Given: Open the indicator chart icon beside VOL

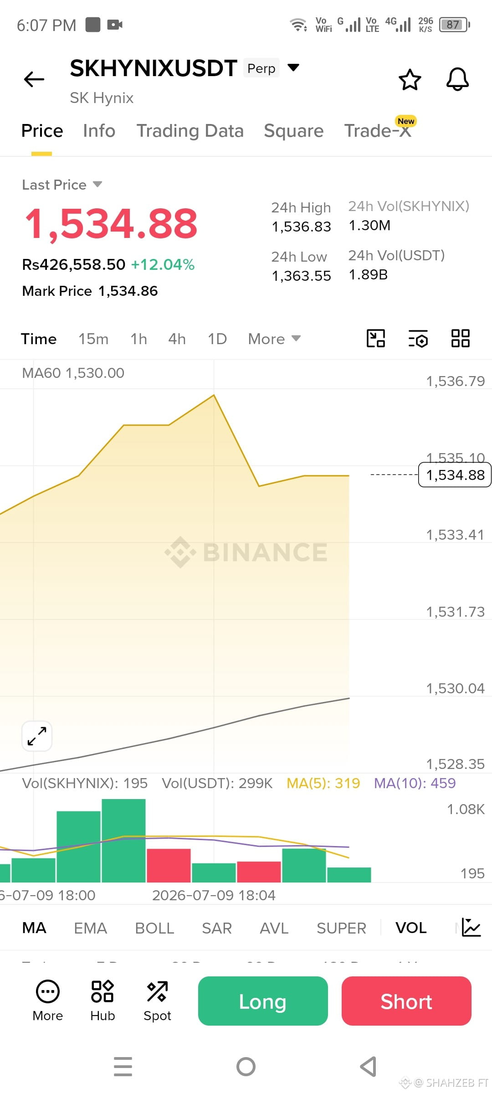Looking at the screenshot, I should [471, 927].
